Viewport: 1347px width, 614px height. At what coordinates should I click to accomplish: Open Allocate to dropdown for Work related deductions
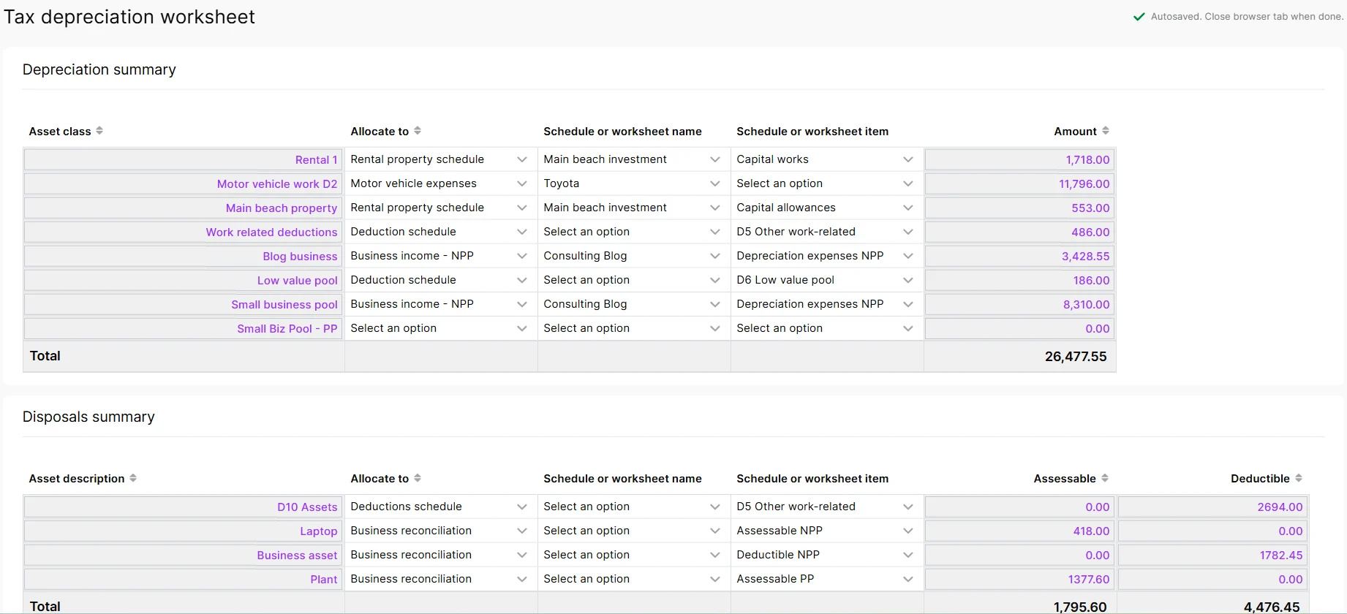(x=439, y=232)
